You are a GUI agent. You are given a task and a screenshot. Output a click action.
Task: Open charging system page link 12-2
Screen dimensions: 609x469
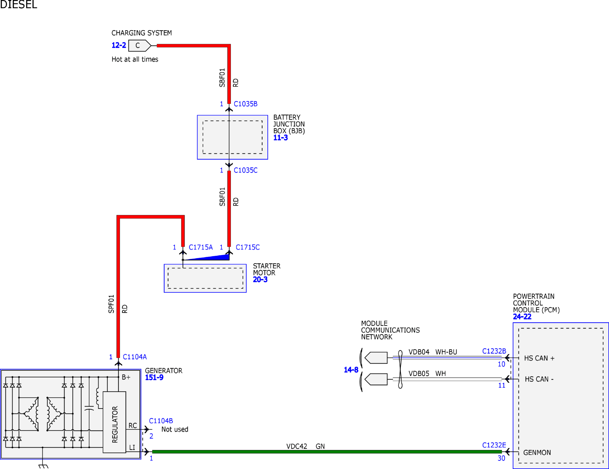[x=119, y=45]
